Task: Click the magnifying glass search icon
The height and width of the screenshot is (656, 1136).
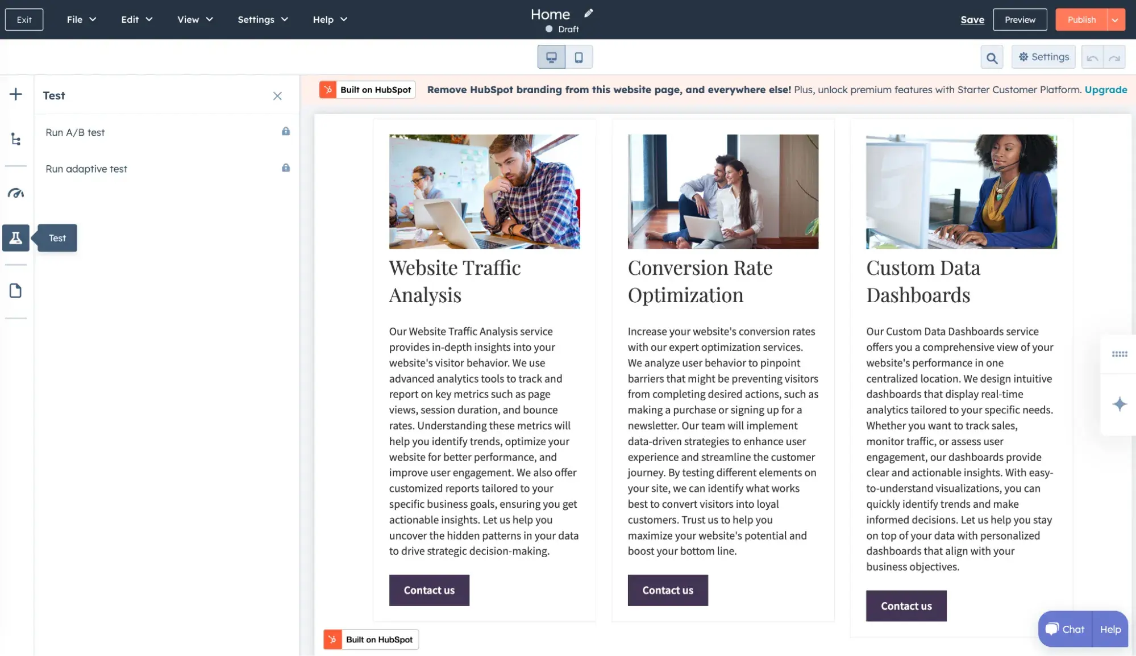Action: click(992, 57)
